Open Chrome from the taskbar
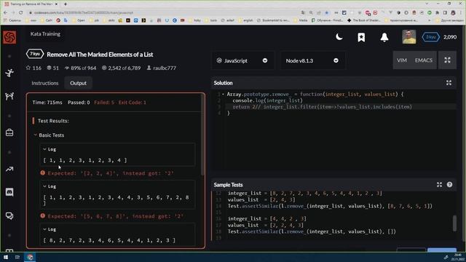 tap(30, 257)
